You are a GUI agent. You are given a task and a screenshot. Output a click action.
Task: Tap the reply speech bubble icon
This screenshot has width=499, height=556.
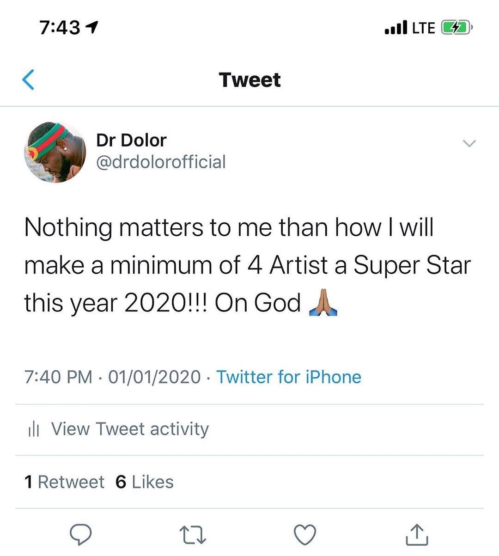[80, 534]
